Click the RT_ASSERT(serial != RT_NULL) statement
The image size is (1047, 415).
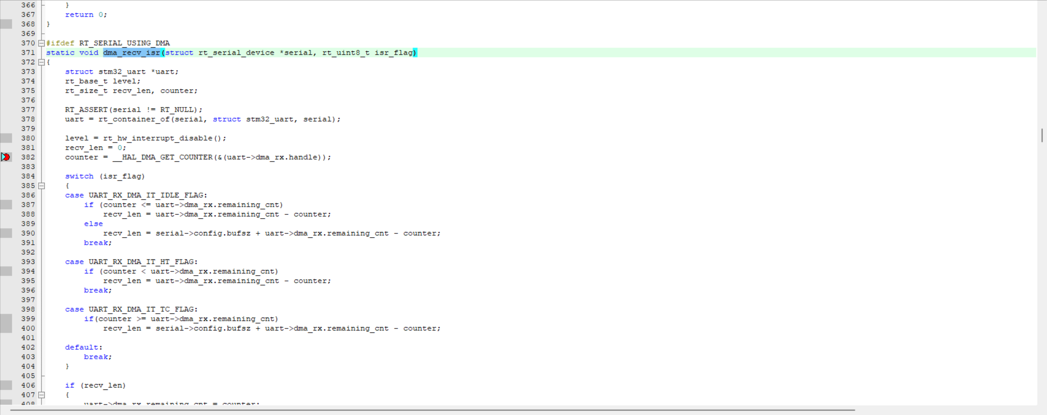click(x=134, y=110)
